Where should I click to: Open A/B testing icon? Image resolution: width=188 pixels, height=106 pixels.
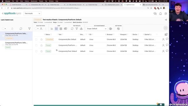(118, 29)
